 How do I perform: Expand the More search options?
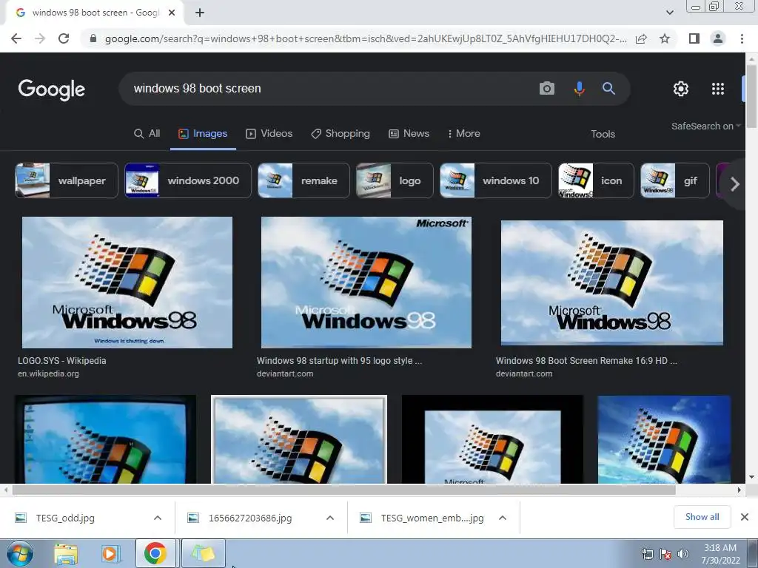tap(463, 133)
